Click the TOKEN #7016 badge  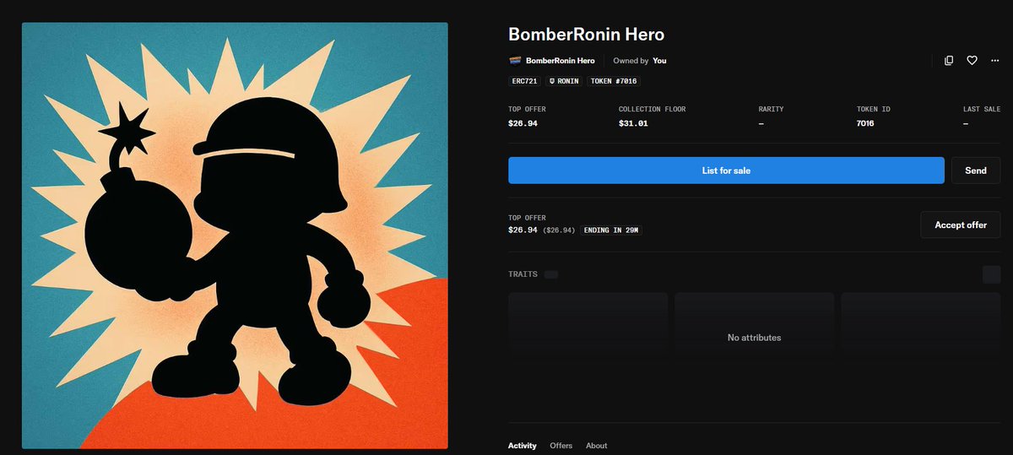point(614,81)
